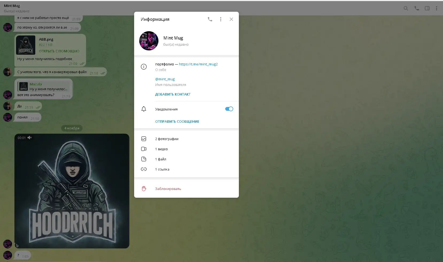The height and width of the screenshot is (262, 443).
Task: Click the 'Да' message bubble
Action: [28, 106]
